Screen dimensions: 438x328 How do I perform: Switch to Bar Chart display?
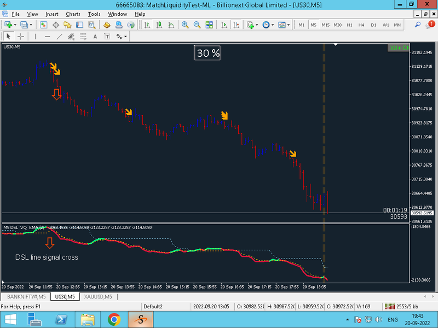click(x=147, y=25)
